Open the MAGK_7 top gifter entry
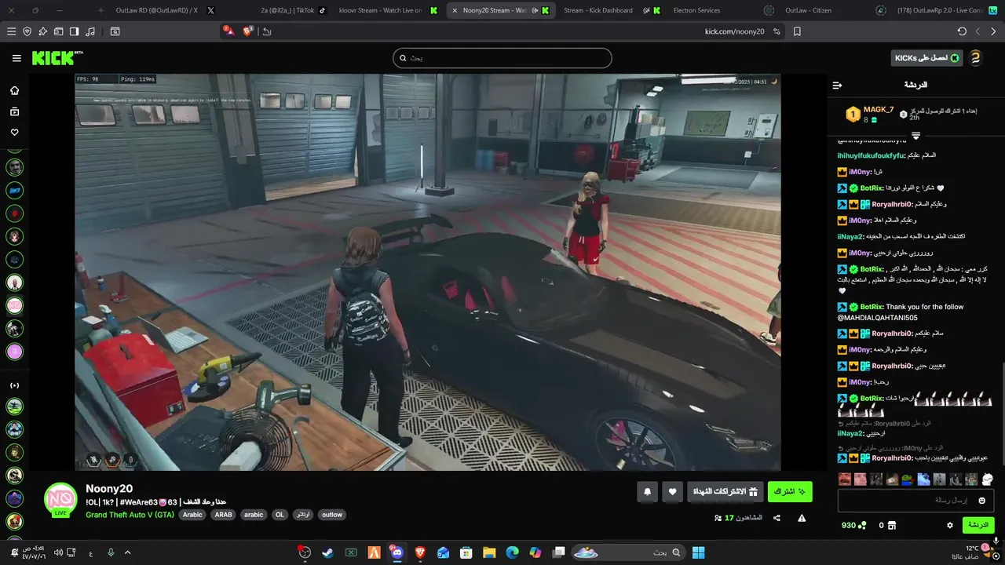This screenshot has height=565, width=1005. (x=870, y=115)
